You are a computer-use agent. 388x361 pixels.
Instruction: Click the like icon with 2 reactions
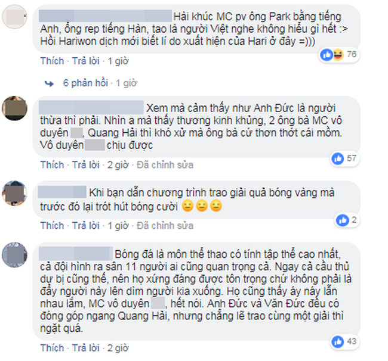[x=343, y=220]
